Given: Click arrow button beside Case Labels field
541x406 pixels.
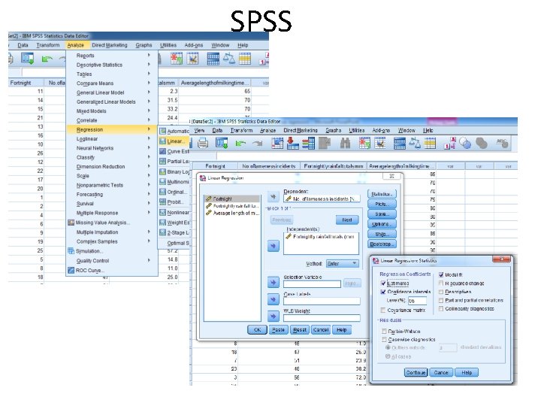Looking at the screenshot, I should (x=274, y=299).
